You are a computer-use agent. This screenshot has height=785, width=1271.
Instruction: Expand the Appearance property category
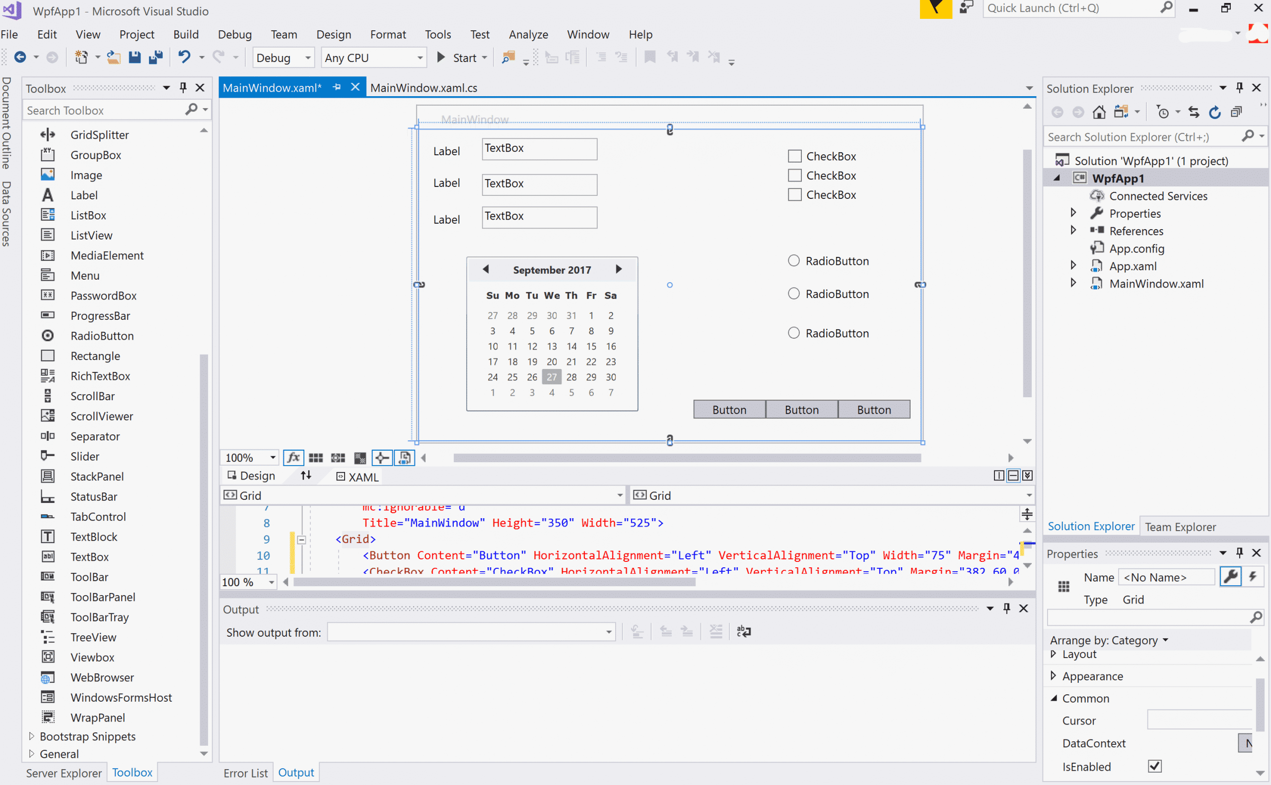pos(1054,675)
